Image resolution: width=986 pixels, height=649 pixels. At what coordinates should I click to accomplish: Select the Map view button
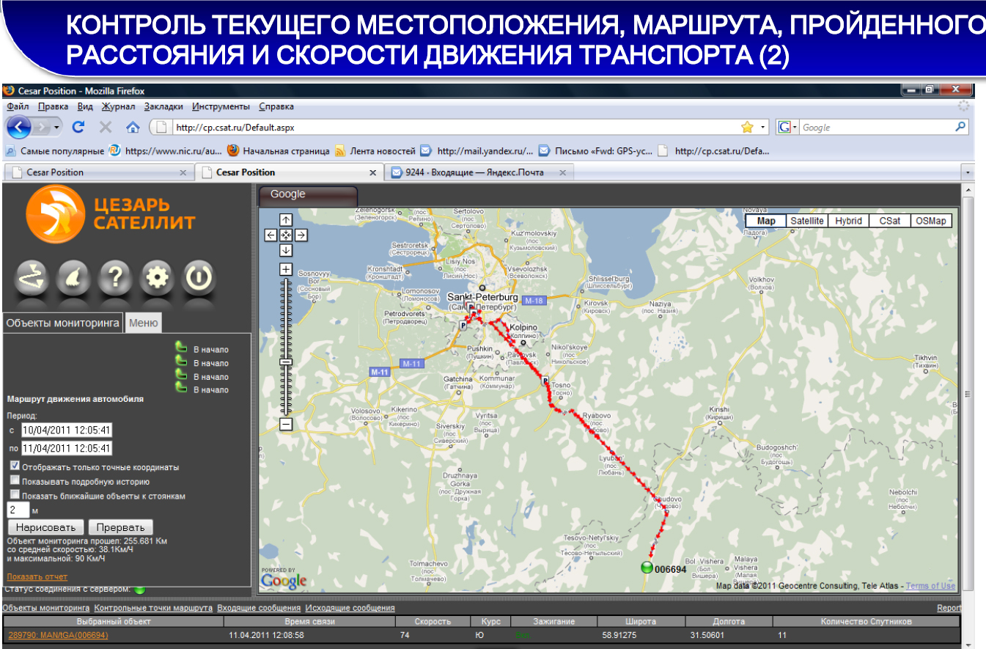[766, 221]
